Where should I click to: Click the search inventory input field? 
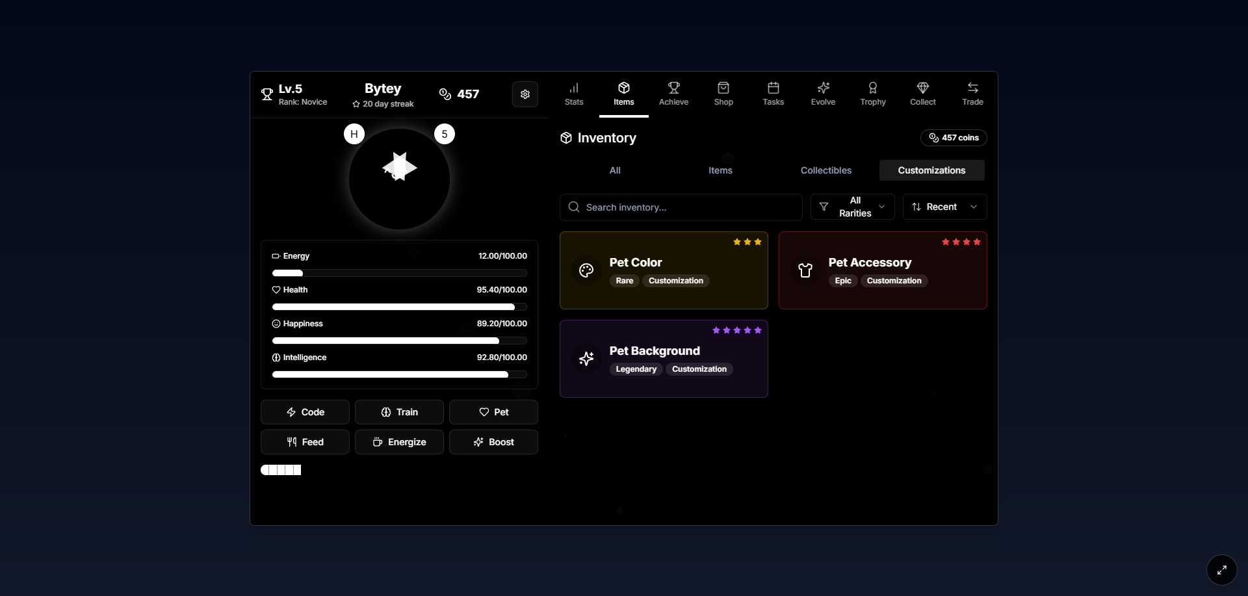[680, 207]
